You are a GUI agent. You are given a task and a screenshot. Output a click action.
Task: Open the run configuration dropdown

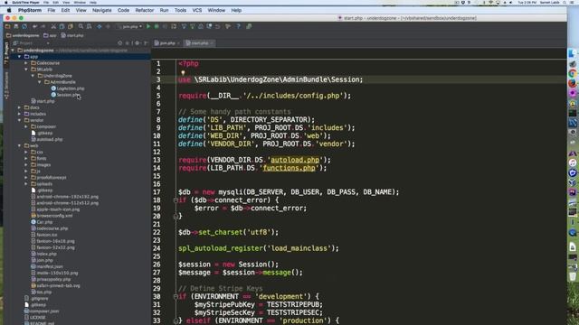129,26
